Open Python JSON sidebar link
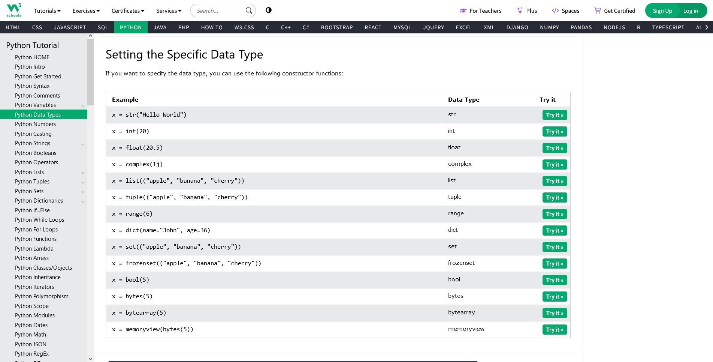The image size is (713, 362). tap(31, 344)
